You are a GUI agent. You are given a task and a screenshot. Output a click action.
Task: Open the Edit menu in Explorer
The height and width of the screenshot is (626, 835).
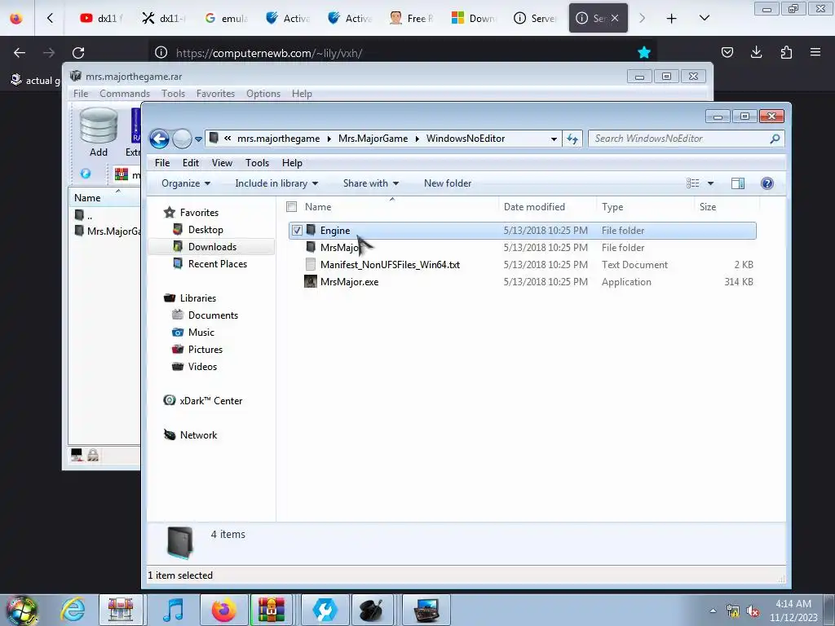191,163
